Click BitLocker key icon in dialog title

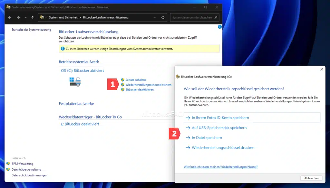[178, 77]
